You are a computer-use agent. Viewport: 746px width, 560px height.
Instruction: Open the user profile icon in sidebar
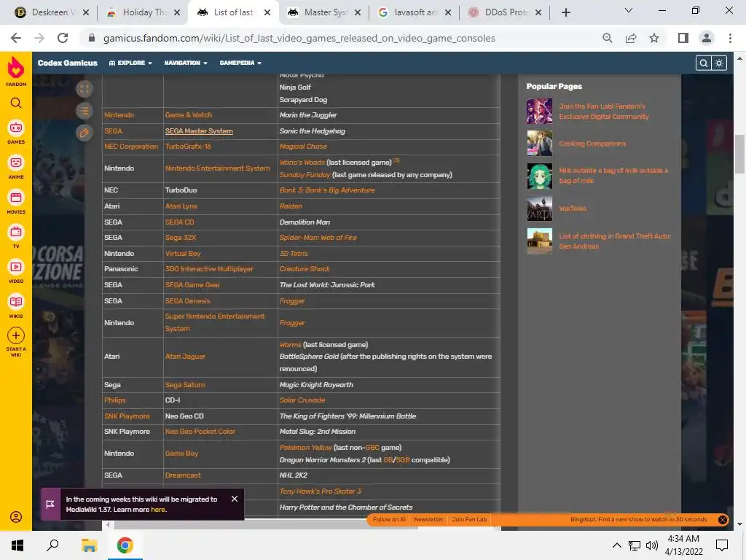(16, 517)
